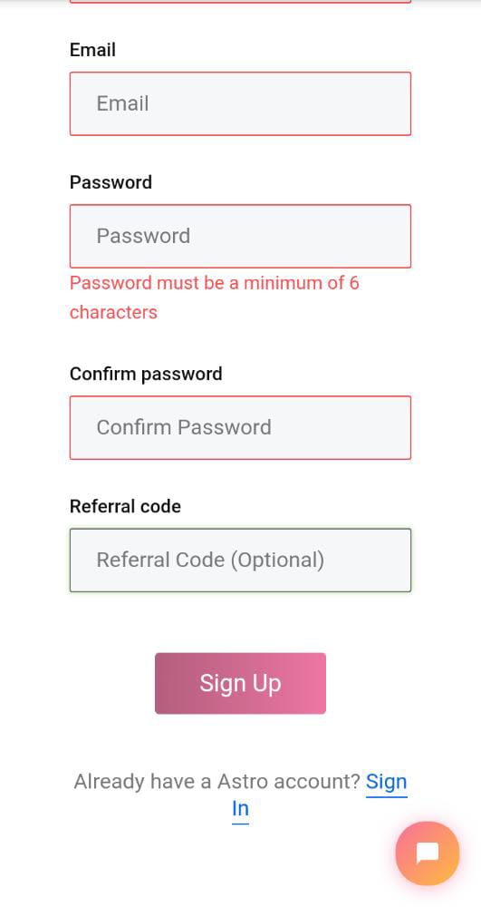Viewport: 481px width, 907px height.
Task: Select the Confirm password label
Action: point(146,374)
